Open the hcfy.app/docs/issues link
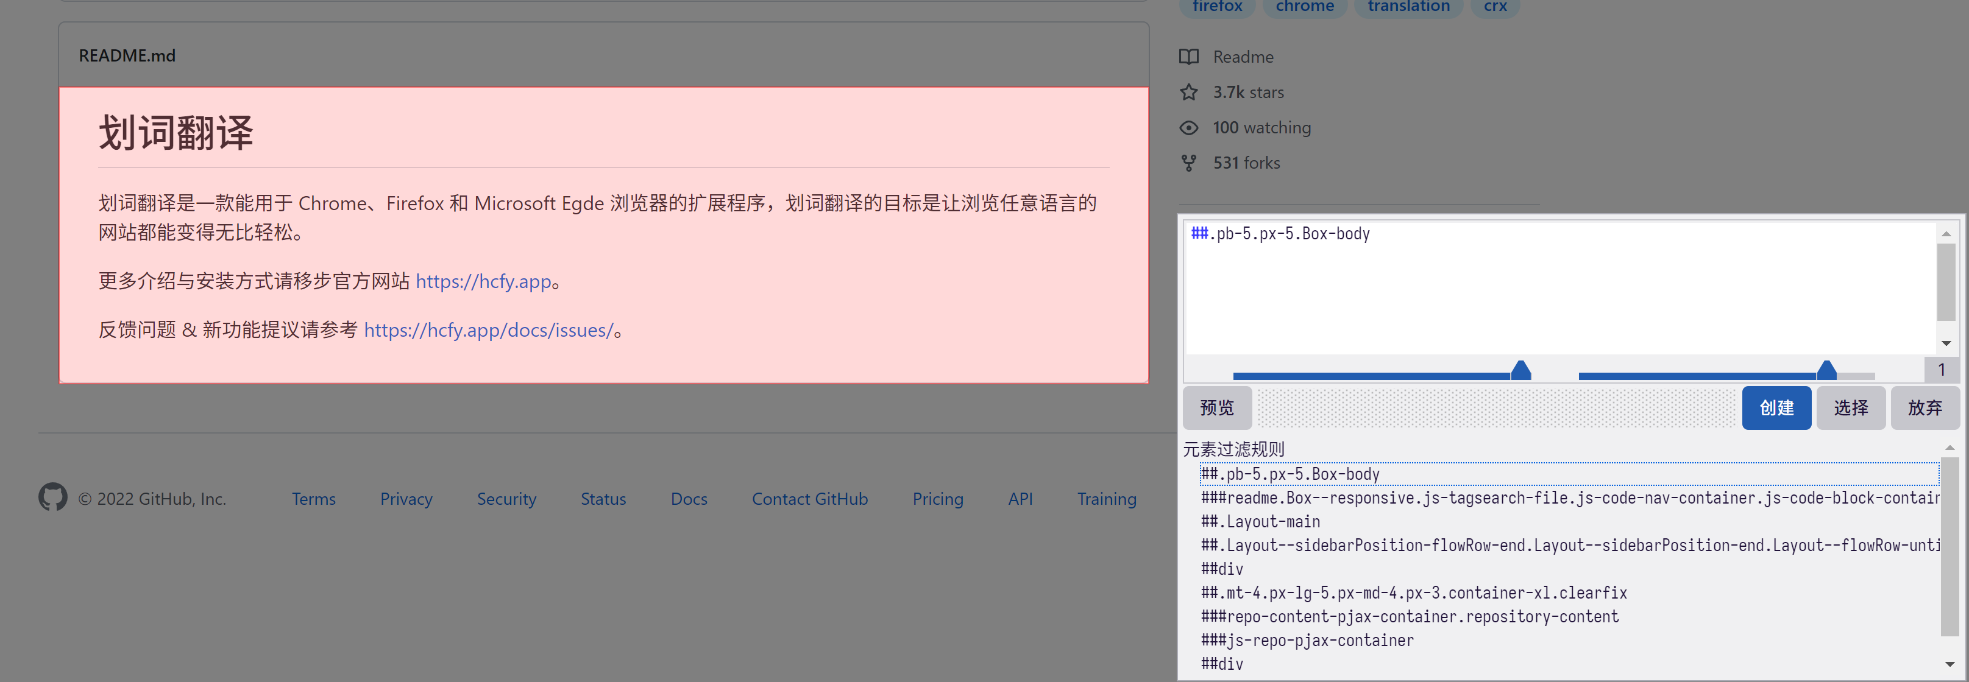Image resolution: width=1969 pixels, height=682 pixels. click(x=488, y=330)
